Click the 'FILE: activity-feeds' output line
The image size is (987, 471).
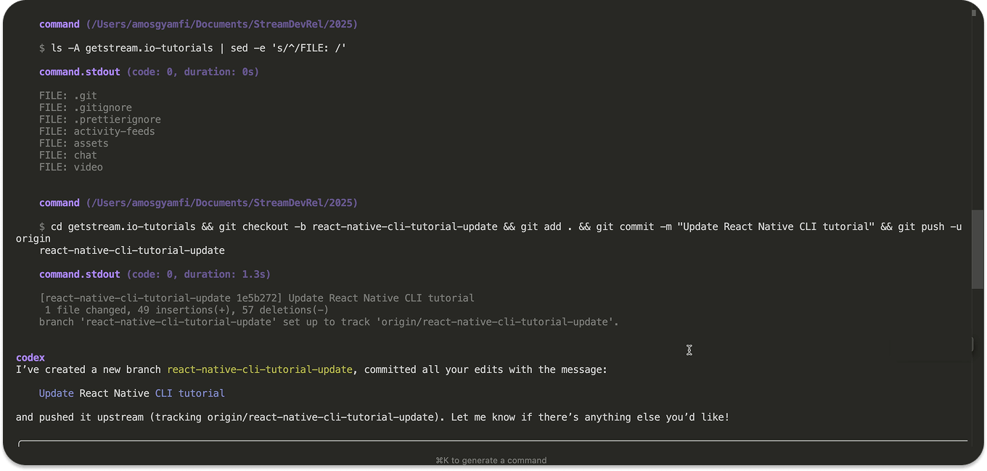97,131
